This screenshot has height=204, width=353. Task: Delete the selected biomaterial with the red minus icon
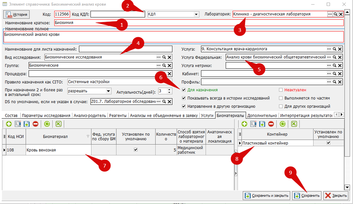pyautogui.click(x=35, y=124)
